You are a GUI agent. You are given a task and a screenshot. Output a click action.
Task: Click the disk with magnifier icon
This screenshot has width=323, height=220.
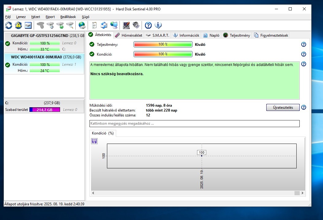click(70, 25)
